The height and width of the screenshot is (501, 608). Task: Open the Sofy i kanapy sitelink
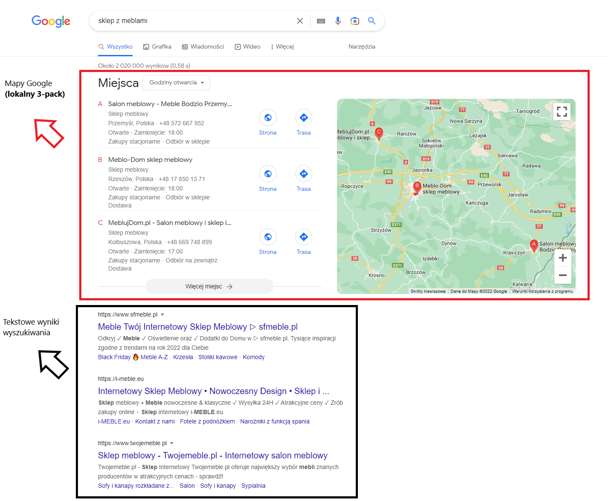[218, 486]
